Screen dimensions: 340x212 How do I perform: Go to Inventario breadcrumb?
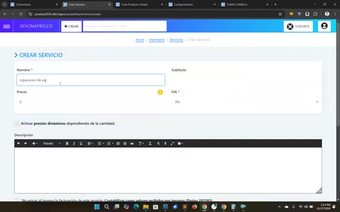157,40
